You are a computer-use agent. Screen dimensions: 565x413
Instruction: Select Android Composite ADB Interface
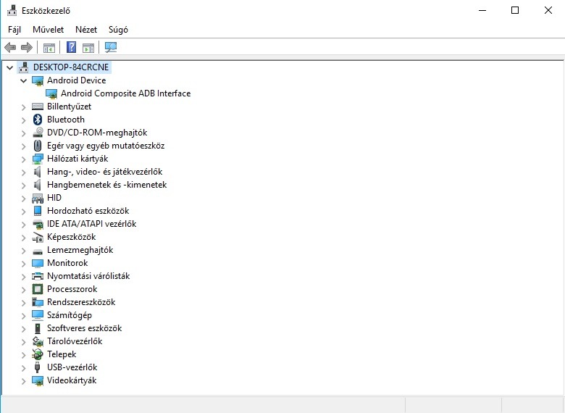click(126, 93)
